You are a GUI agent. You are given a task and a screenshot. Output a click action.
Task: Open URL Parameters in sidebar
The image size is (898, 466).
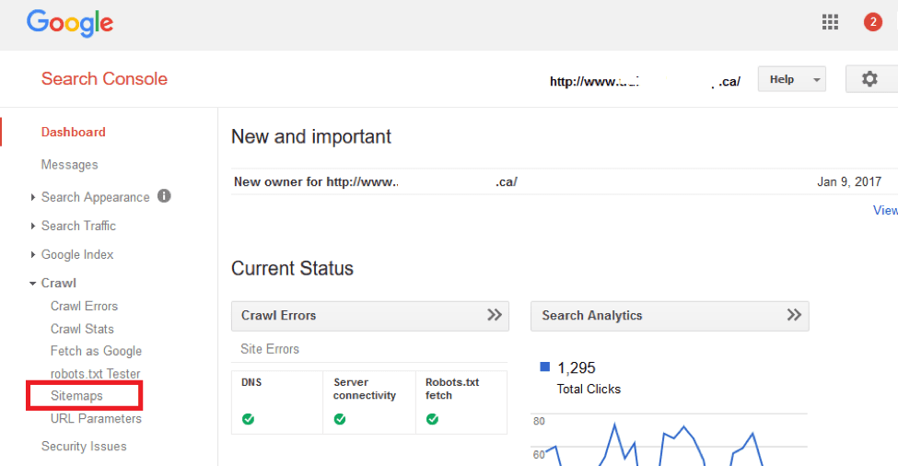point(96,419)
